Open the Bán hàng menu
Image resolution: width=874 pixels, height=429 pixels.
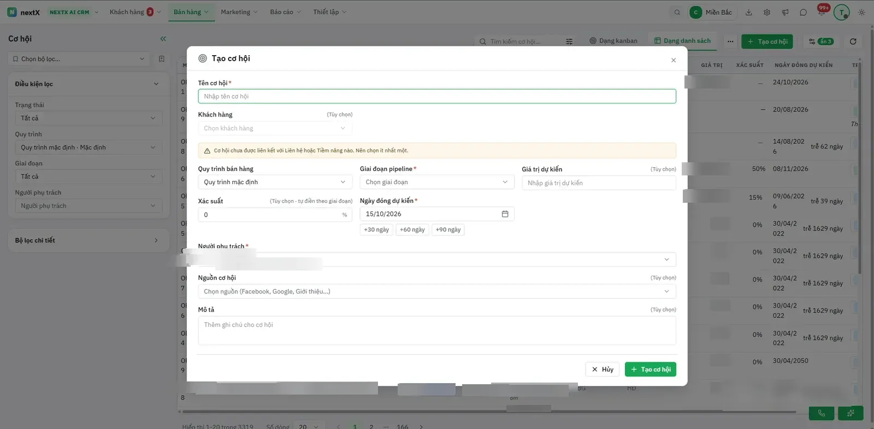[x=191, y=12]
